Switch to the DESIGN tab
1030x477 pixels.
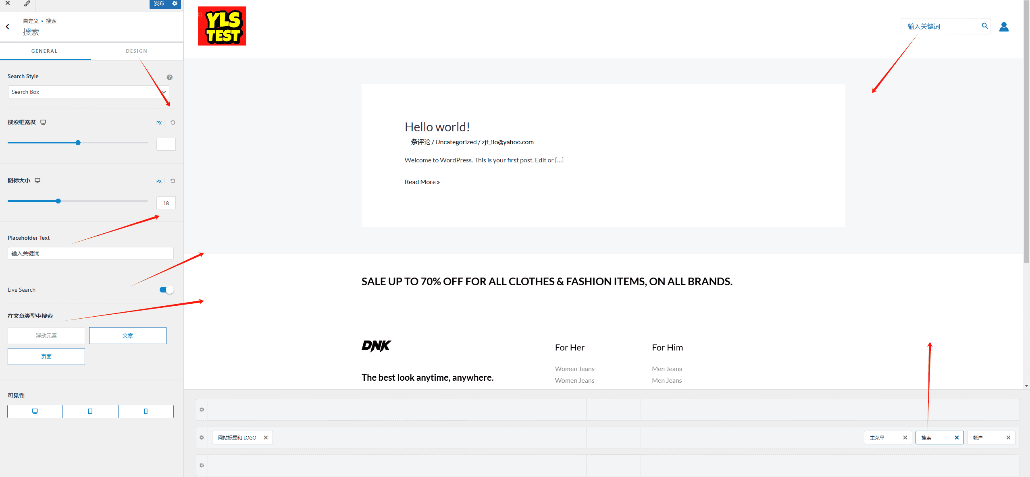137,51
